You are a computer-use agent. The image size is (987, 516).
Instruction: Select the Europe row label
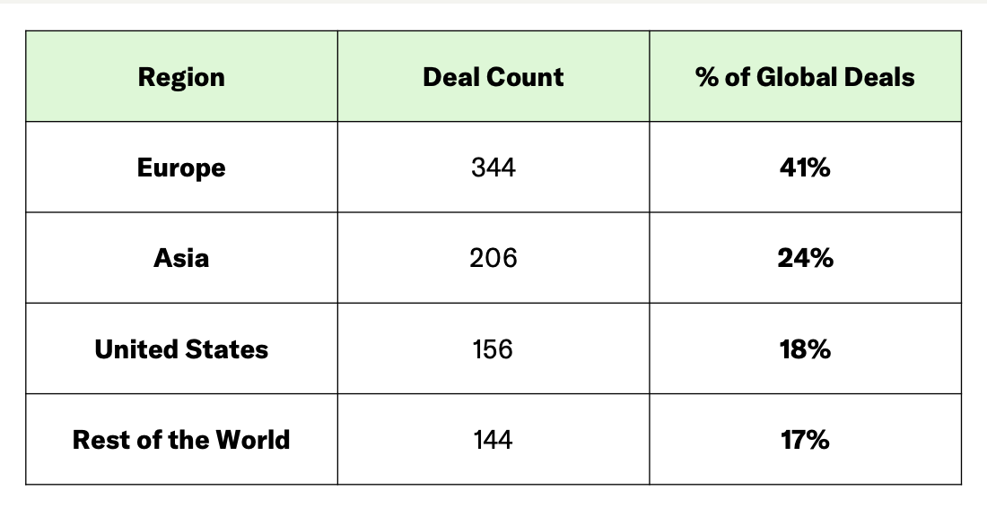click(181, 168)
